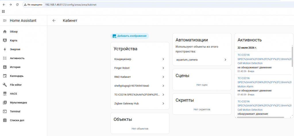Click the Кабинет page title
The height and width of the screenshot is (136, 294).
click(x=70, y=21)
